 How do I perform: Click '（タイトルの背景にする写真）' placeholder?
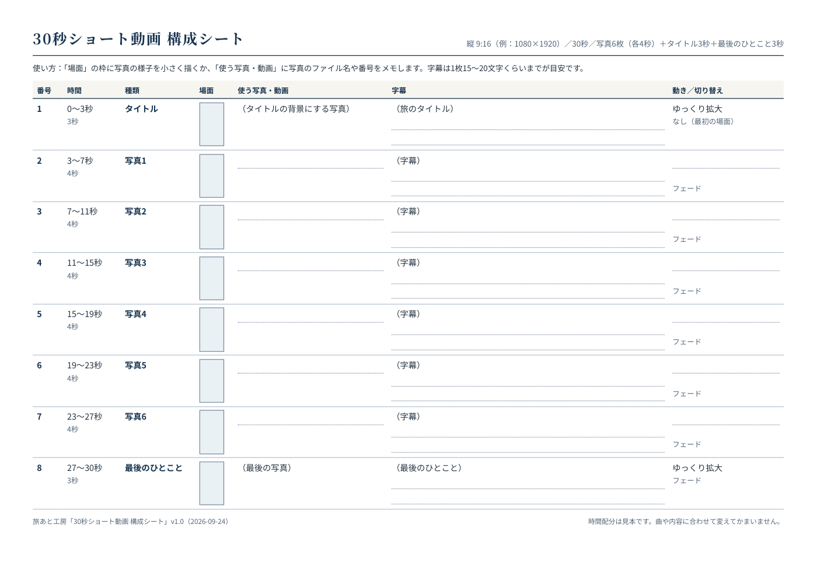pos(296,109)
